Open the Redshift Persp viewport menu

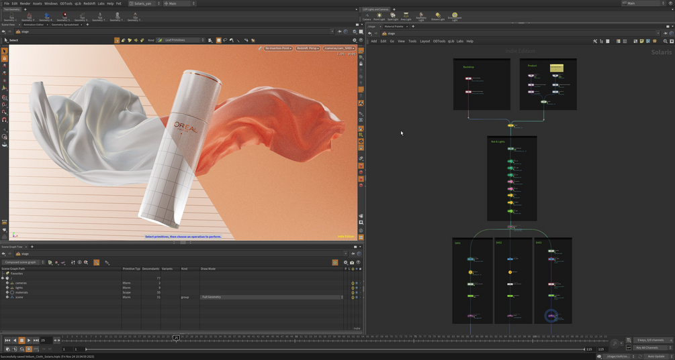click(308, 48)
